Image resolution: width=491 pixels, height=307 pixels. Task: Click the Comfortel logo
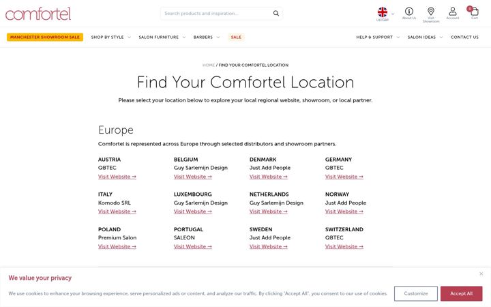[x=38, y=14]
